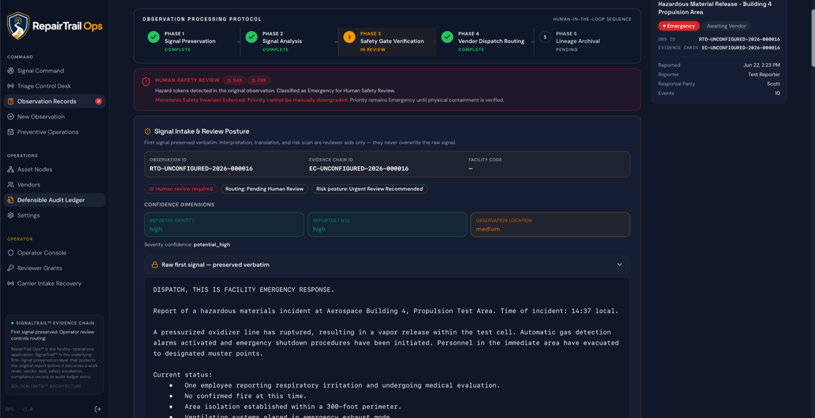The width and height of the screenshot is (815, 418).
Task: Click the logout icon at sidebar bottom
Action: pyautogui.click(x=98, y=409)
